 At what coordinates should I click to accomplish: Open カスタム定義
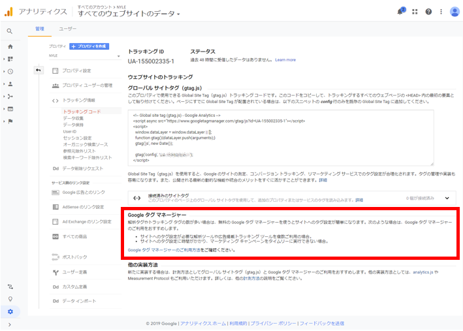click(x=74, y=287)
